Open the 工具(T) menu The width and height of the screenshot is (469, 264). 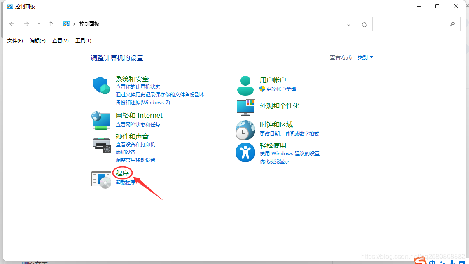[83, 41]
